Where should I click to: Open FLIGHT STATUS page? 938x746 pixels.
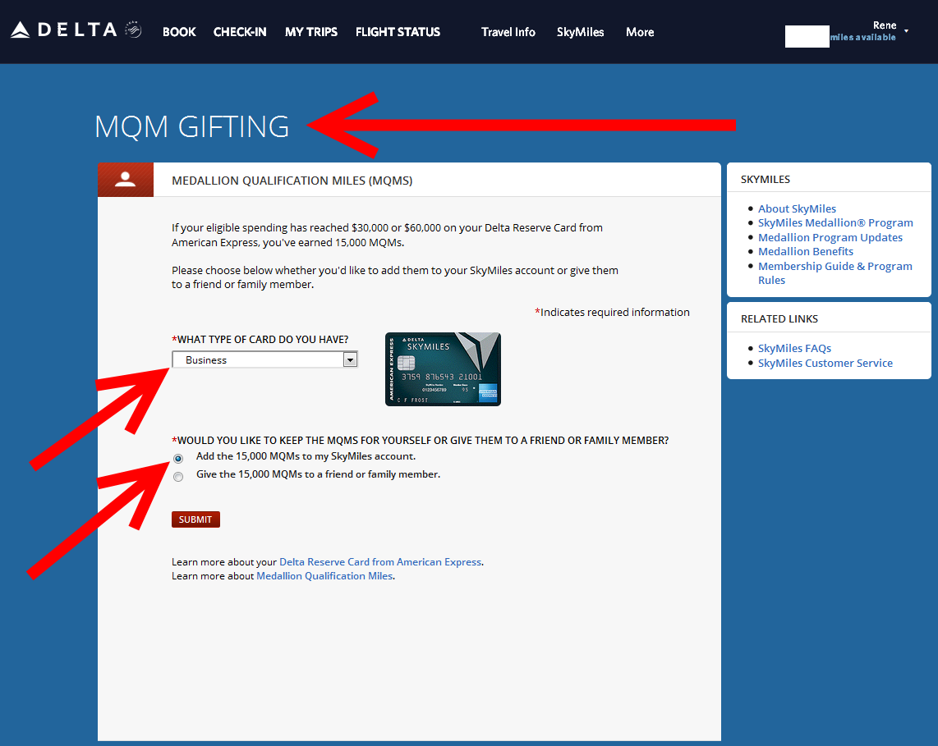coord(398,32)
